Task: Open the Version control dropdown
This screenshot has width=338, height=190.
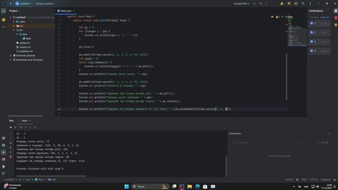Action: coord(45,4)
